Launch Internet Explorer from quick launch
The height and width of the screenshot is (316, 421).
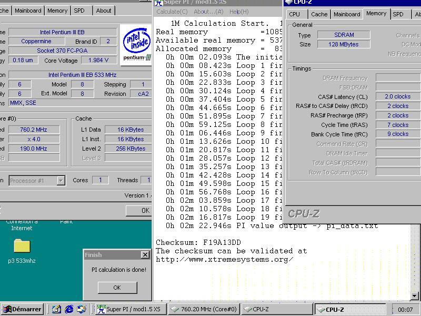tap(69, 309)
